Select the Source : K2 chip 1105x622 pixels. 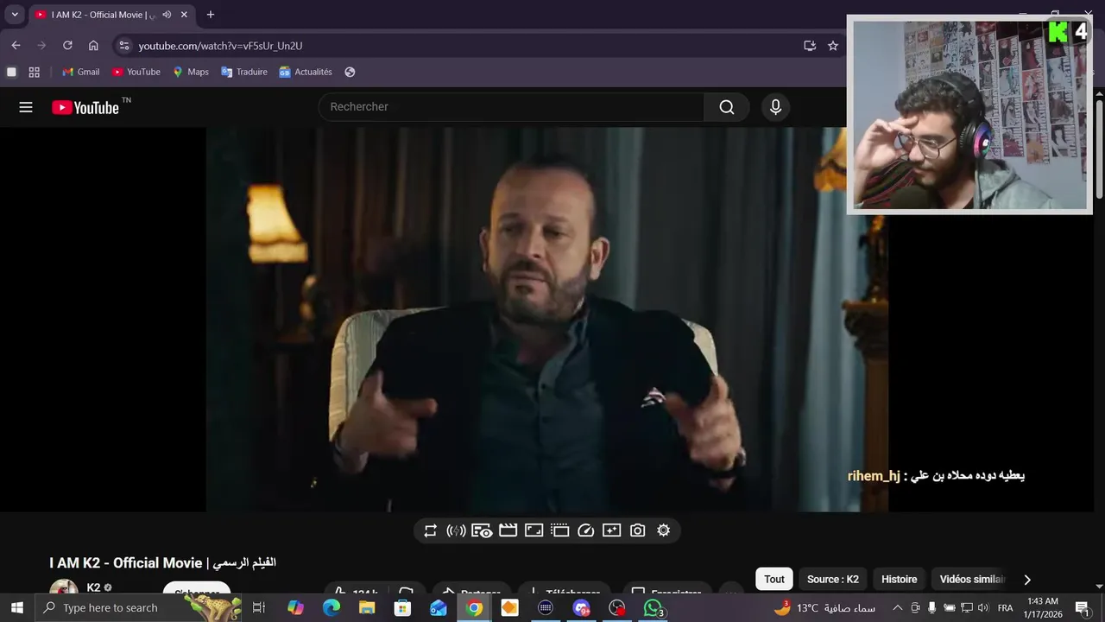click(833, 580)
